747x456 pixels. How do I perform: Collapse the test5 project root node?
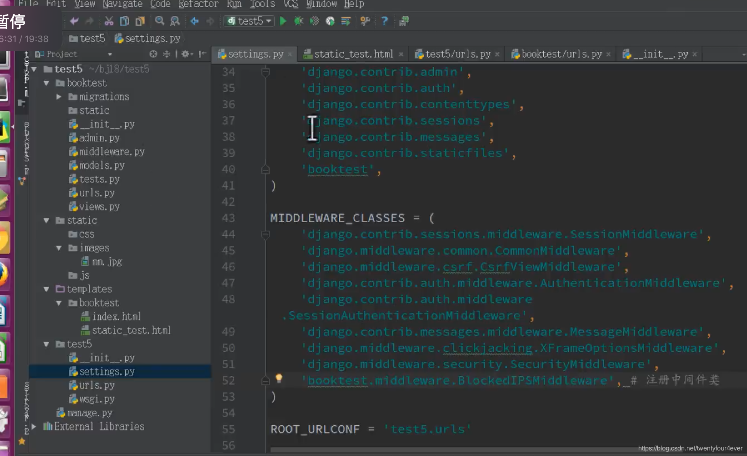point(34,69)
